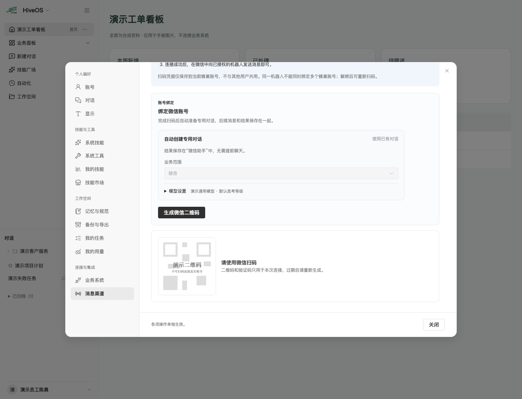Expand the 业务面板 chevron
This screenshot has height=399, width=522.
click(87, 43)
